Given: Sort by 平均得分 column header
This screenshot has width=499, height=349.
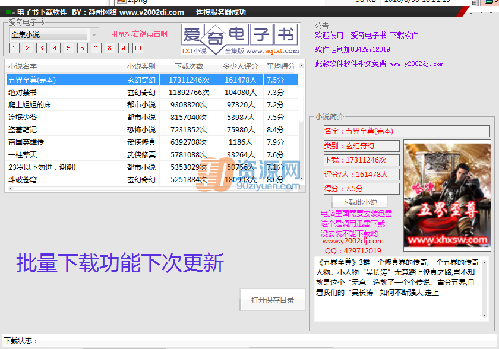Looking at the screenshot, I should pos(280,66).
